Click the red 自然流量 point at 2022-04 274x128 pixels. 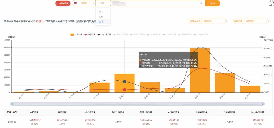click(x=125, y=90)
